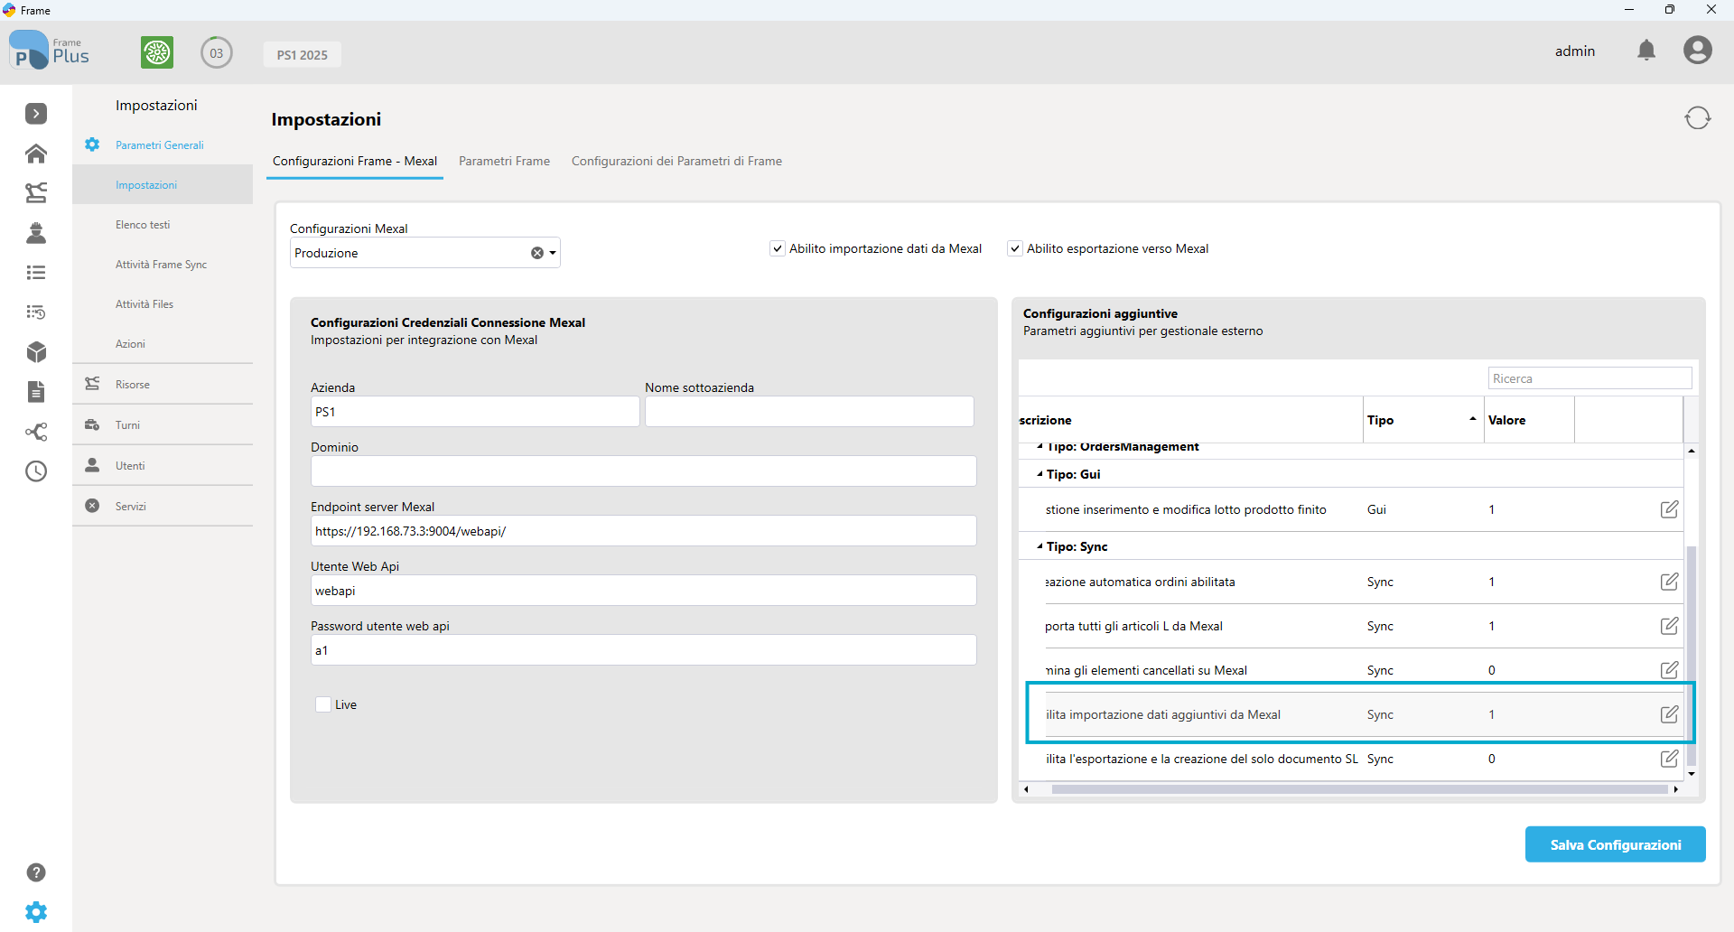Toggle Abilito esportazione verso Mexal checkbox
Screen dimensions: 1734x932
click(1015, 248)
